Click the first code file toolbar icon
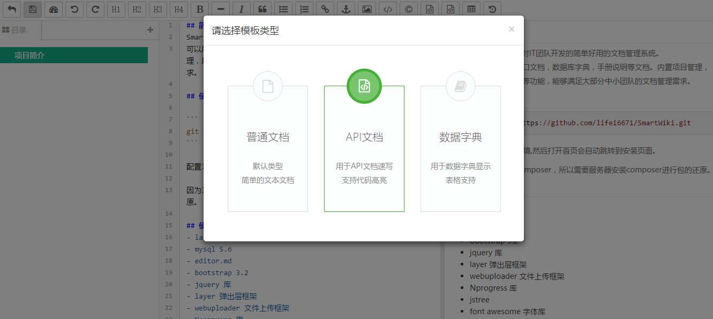The height and width of the screenshot is (319, 713). pos(429,9)
